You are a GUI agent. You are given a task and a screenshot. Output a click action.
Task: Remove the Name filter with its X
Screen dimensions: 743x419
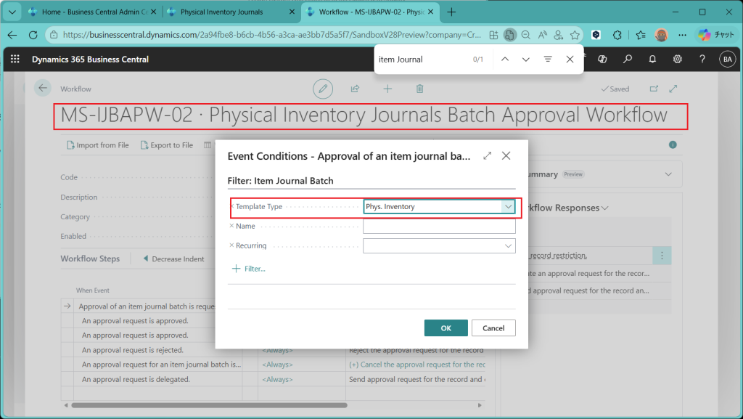[232, 227]
